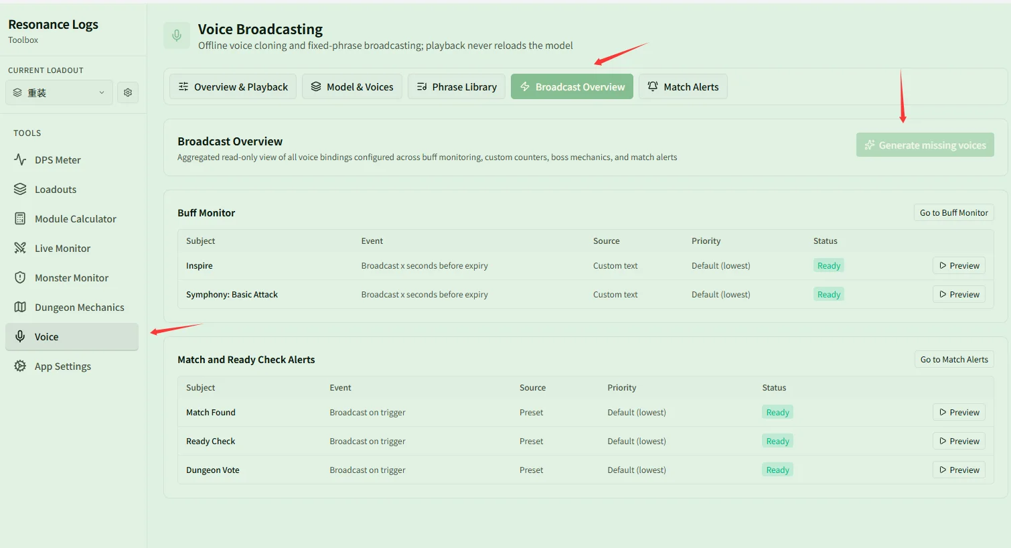Image resolution: width=1011 pixels, height=548 pixels.
Task: Click Preset source in Match Found row
Action: [x=531, y=412]
